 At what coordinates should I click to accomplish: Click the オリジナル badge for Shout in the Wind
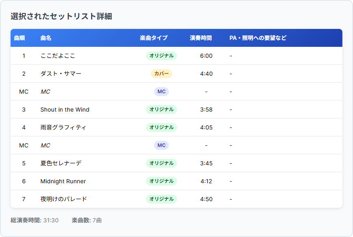[x=161, y=110]
